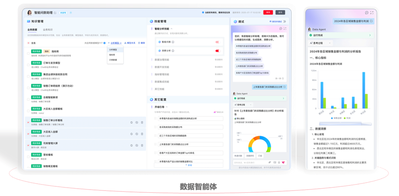
Task: Toggle the 洞察分析 skill switch
Action: (x=217, y=51)
